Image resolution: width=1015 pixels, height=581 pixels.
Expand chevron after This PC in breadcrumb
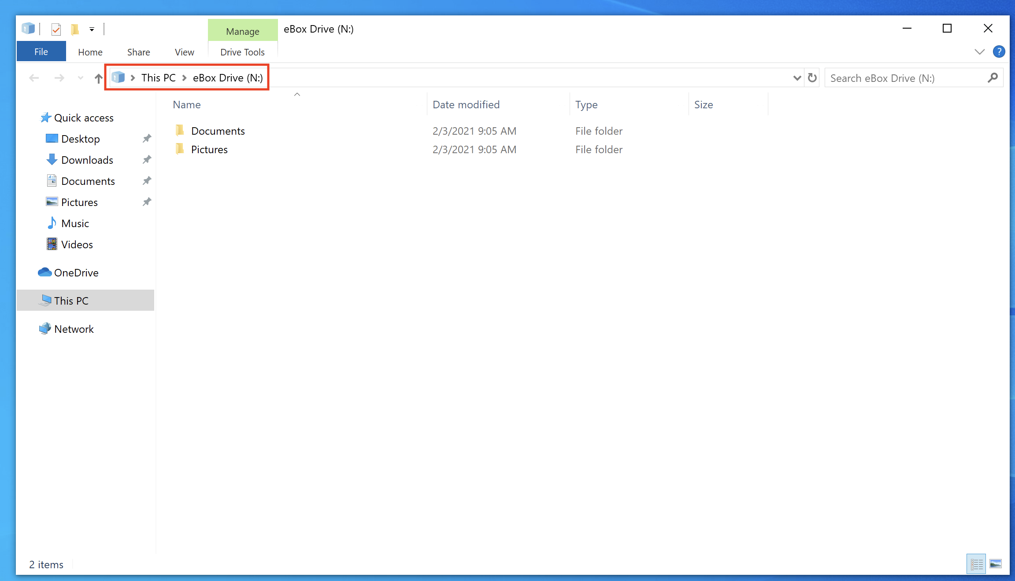point(184,78)
